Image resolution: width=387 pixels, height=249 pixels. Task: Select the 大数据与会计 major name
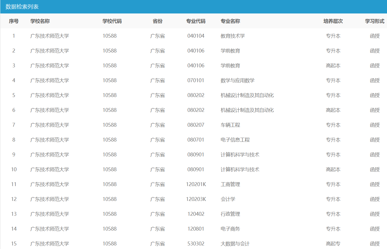(235, 244)
